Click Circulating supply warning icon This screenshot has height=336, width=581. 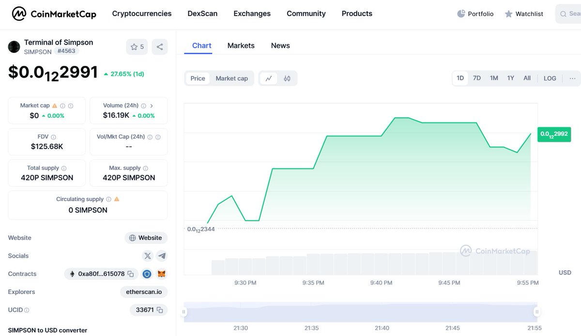pyautogui.click(x=117, y=199)
